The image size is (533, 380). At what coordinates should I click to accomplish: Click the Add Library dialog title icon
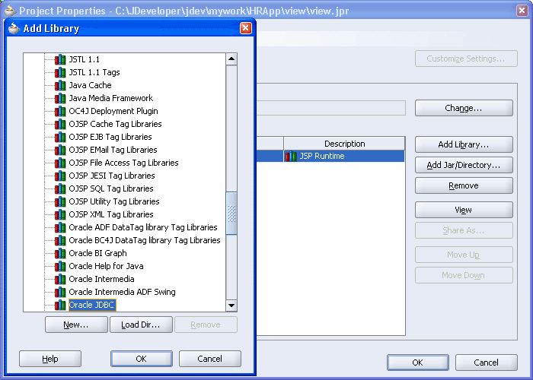pos(14,29)
